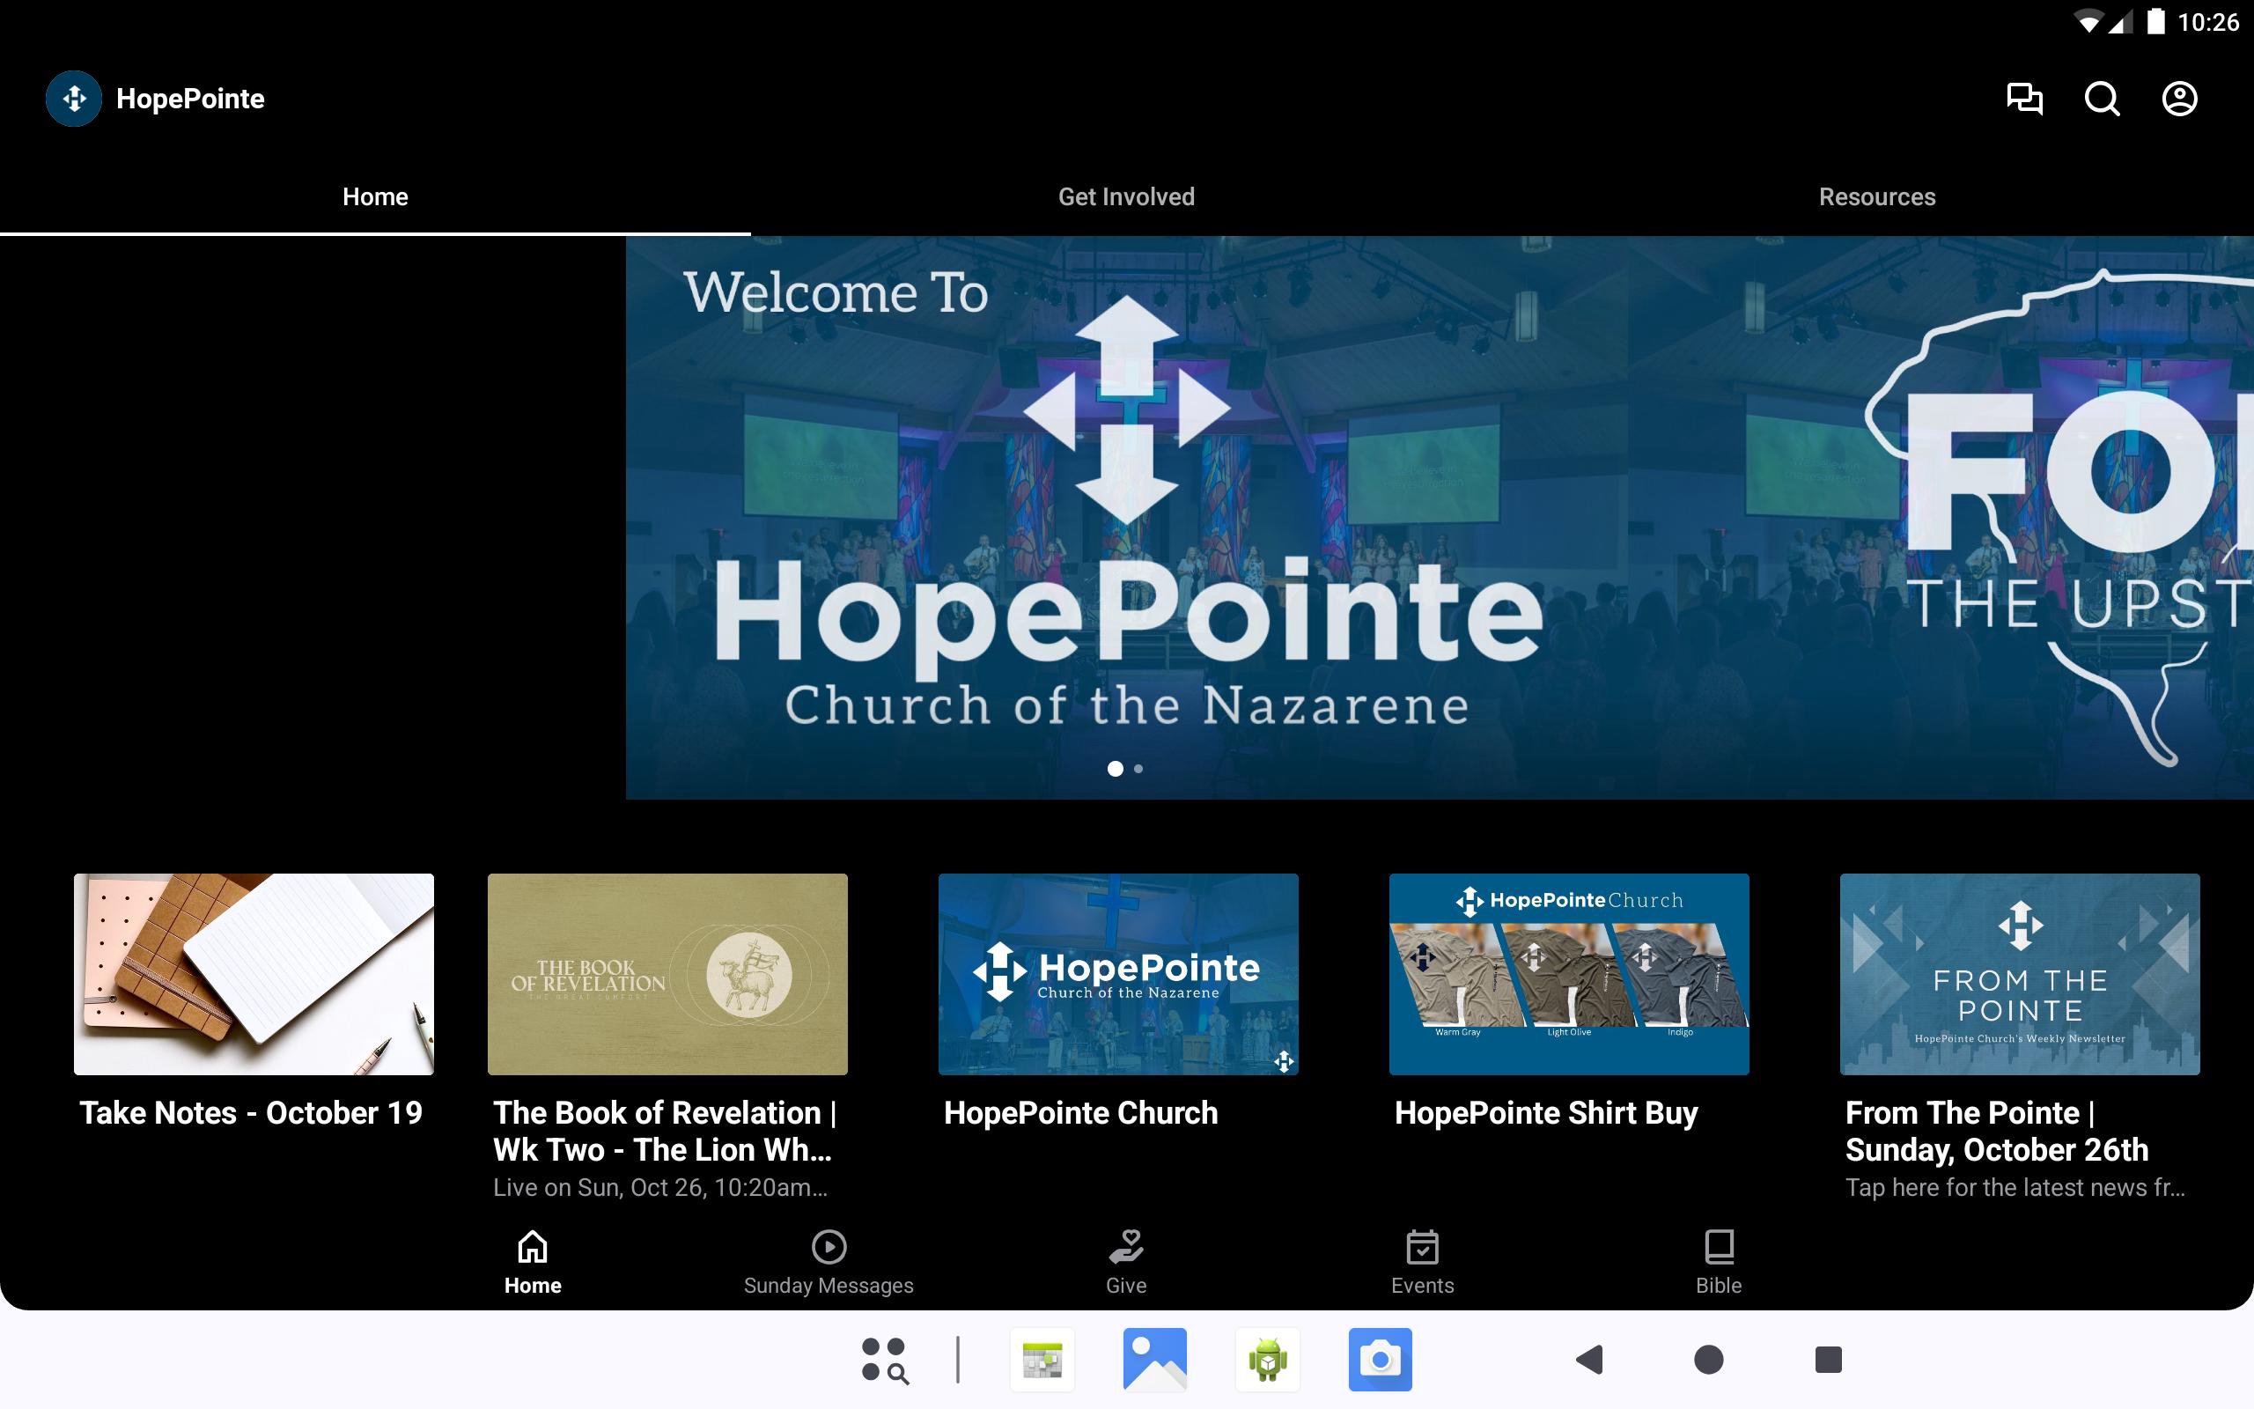Screen dimensions: 2254x1409
Task: Jump to second carousel slide dot
Action: tap(1138, 769)
